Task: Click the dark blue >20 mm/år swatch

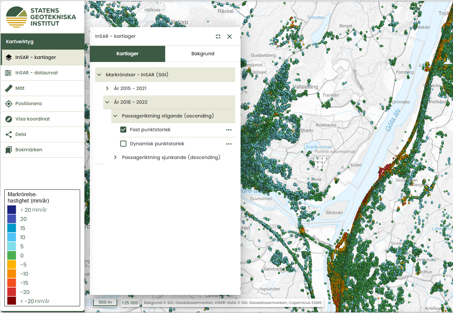Action: 12,210
